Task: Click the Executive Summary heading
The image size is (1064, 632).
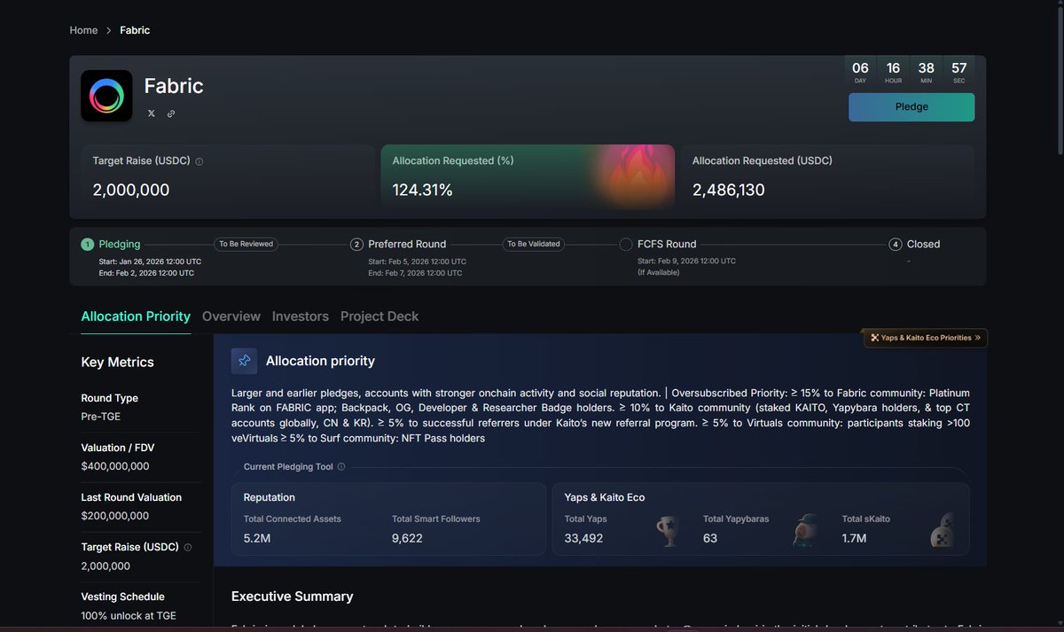Action: pyautogui.click(x=292, y=597)
